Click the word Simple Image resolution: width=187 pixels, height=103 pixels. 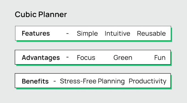[x=87, y=34]
